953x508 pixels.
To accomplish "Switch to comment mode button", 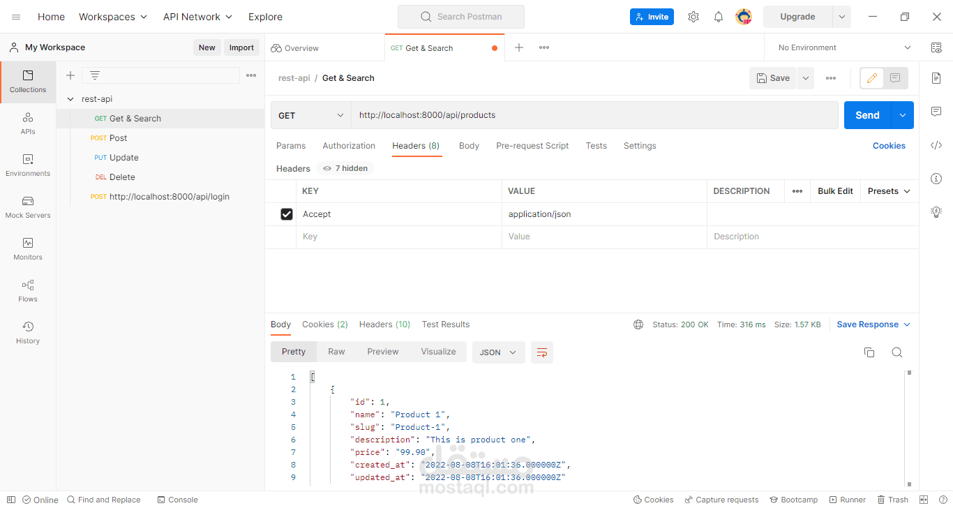I will [895, 78].
